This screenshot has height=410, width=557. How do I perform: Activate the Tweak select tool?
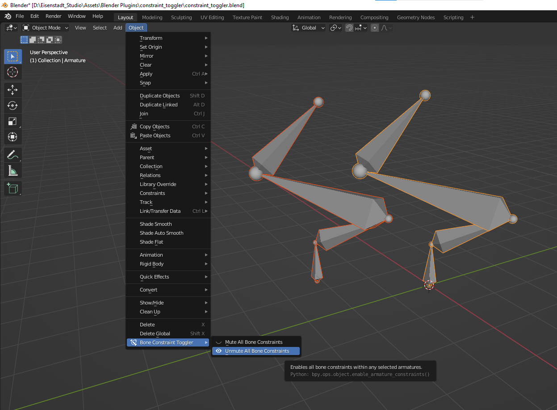(x=13, y=56)
